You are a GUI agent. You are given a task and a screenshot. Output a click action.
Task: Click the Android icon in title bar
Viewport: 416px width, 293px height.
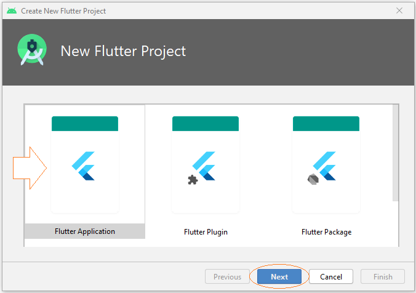(x=12, y=10)
